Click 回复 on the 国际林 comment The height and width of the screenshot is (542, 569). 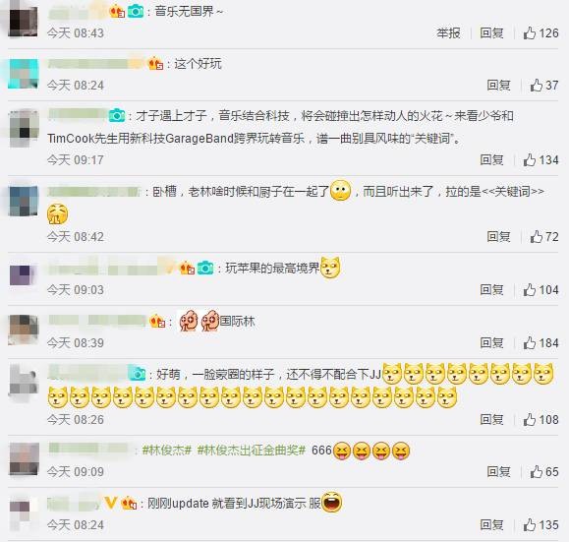[491, 343]
